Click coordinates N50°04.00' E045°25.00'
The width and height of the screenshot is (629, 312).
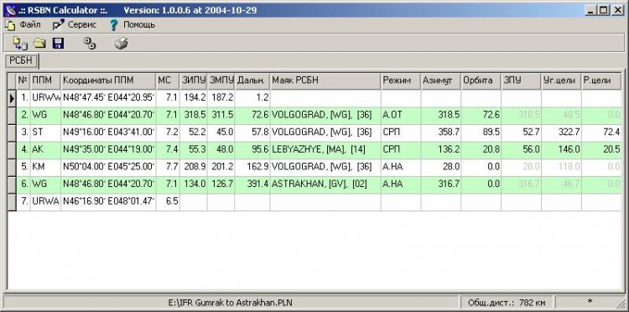tap(108, 167)
